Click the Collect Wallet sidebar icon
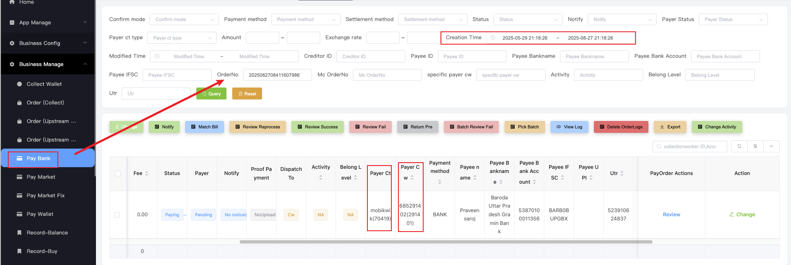 [x=19, y=84]
